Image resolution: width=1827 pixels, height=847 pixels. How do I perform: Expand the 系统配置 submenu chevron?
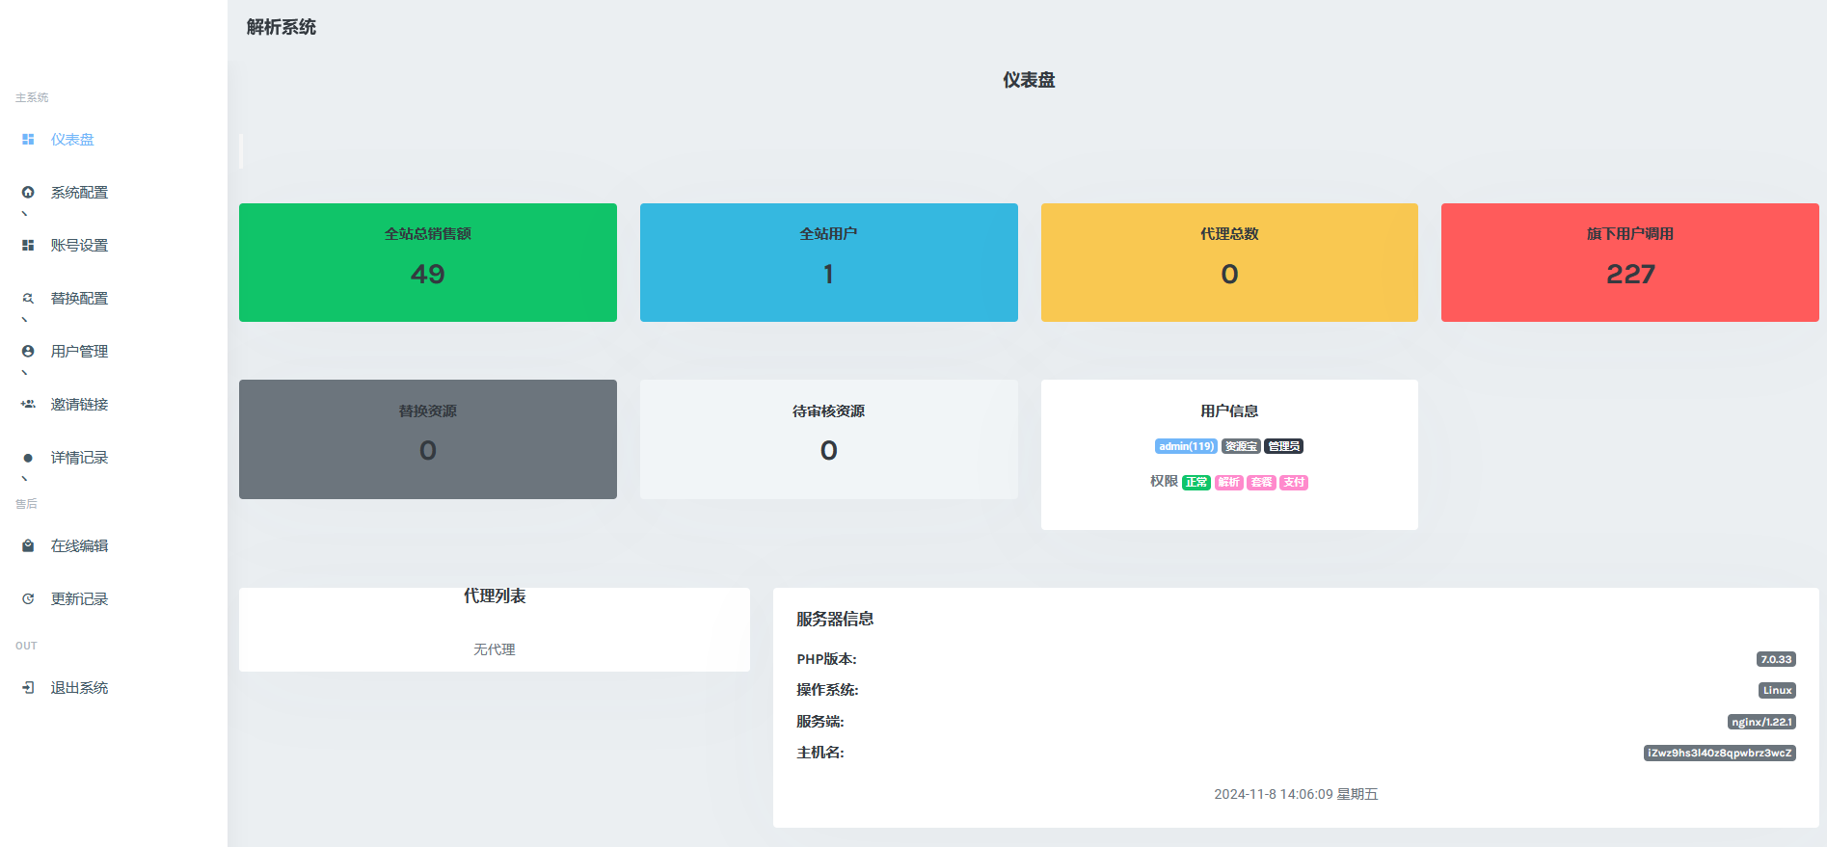point(24,214)
